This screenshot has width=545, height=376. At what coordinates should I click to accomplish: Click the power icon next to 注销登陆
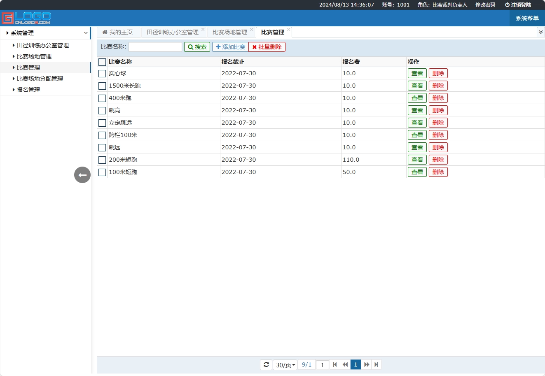[506, 5]
